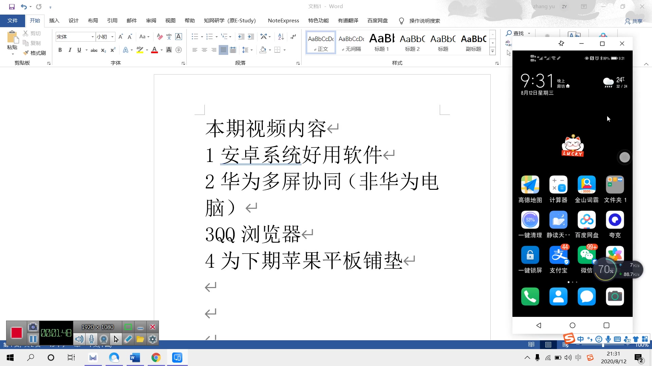
Task: Click the Word taskbar icon
Action: point(134,358)
